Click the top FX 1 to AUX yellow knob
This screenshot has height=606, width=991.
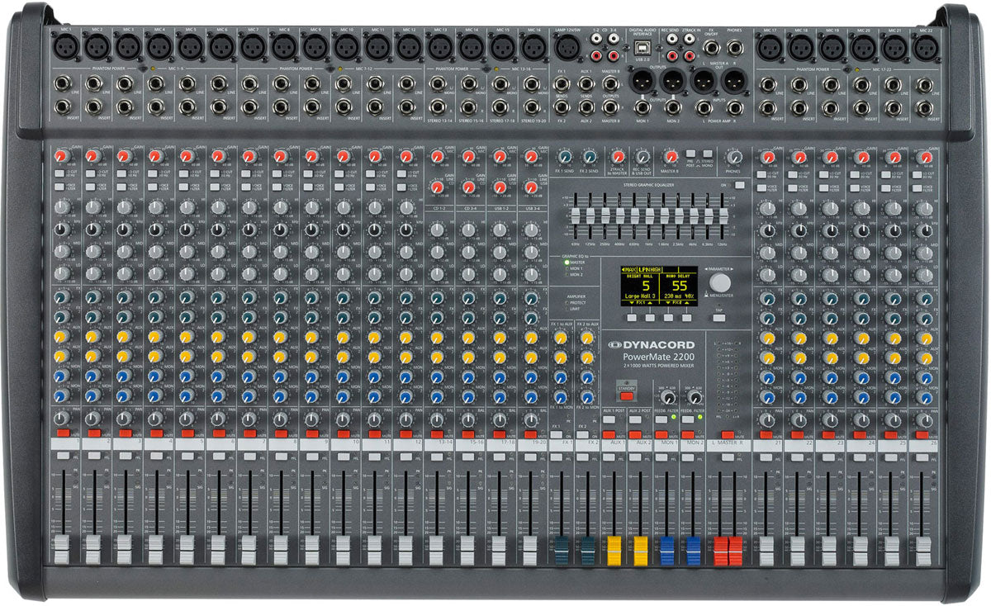(561, 338)
